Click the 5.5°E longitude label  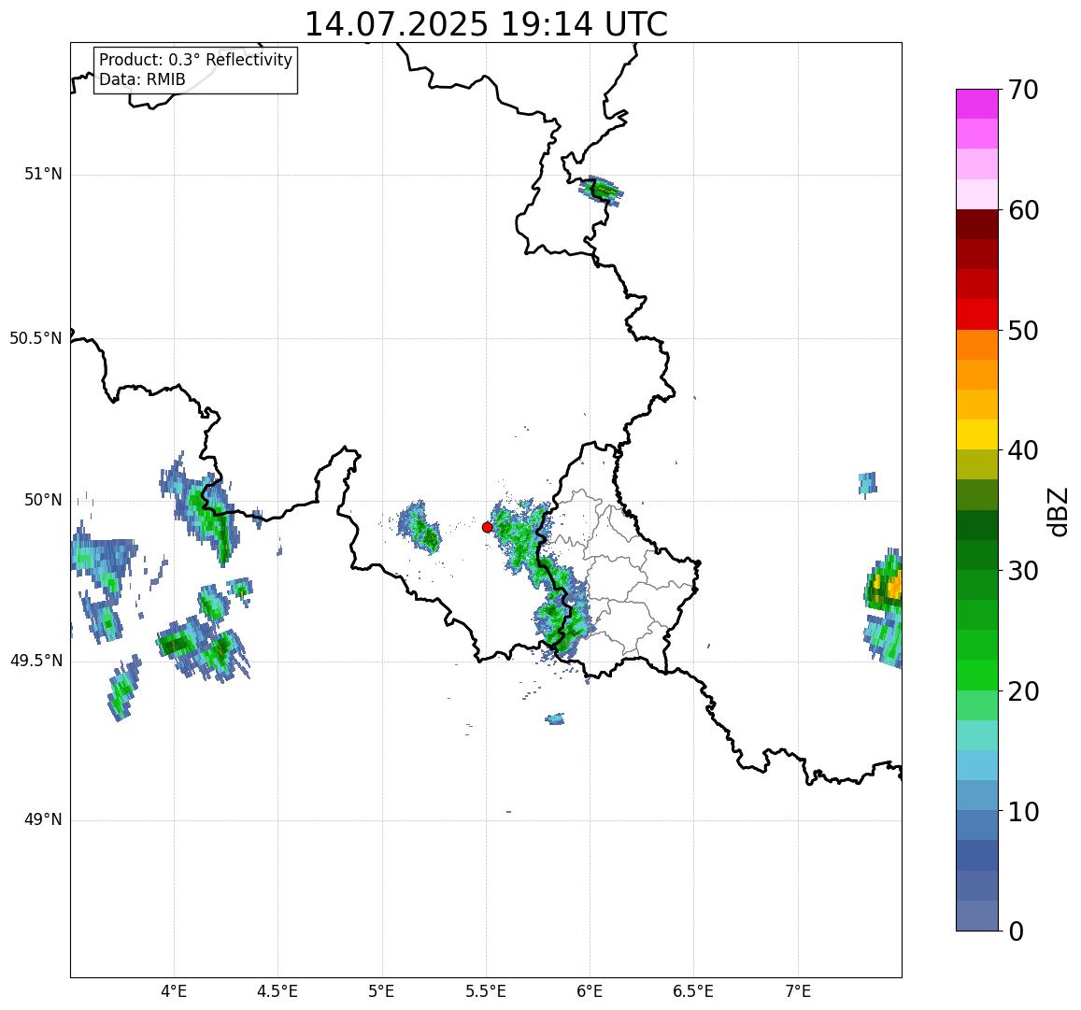[486, 992]
